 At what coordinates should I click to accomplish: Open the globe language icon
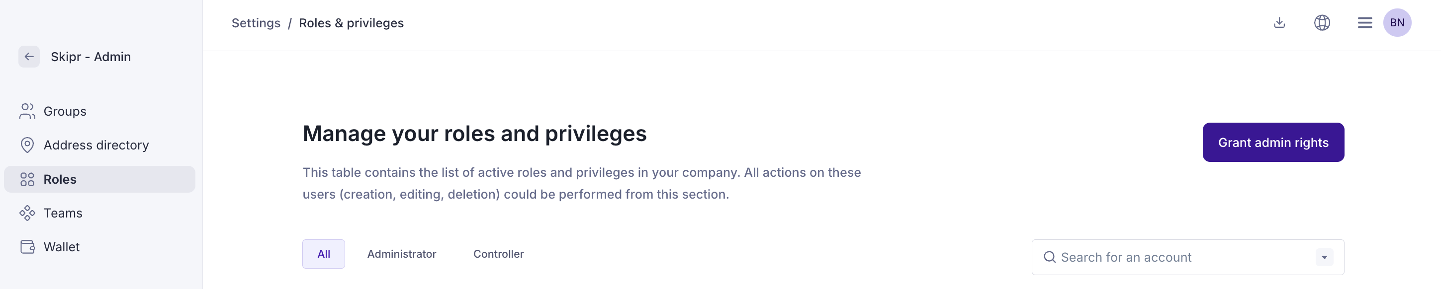pos(1322,22)
